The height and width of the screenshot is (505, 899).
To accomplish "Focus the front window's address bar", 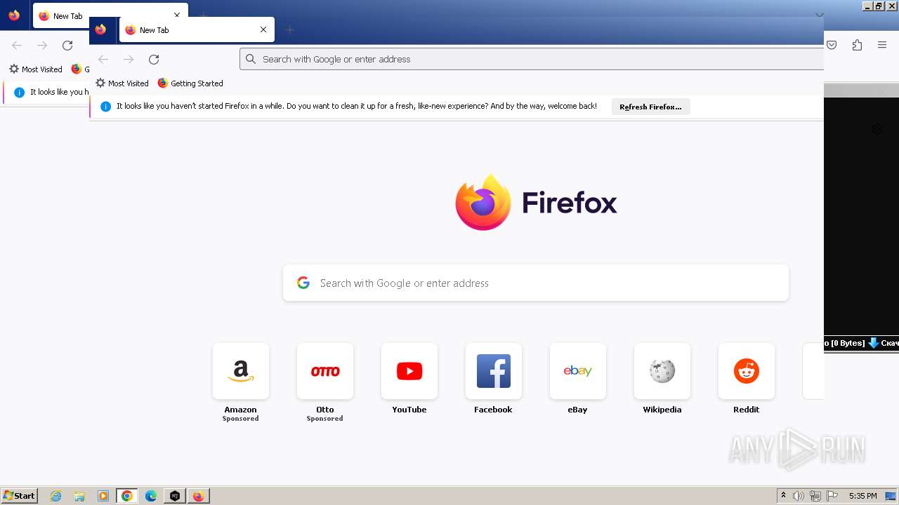I will point(532,59).
